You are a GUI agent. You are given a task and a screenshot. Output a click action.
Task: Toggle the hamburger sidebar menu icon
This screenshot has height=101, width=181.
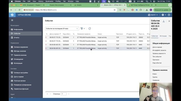click(x=12, y=20)
